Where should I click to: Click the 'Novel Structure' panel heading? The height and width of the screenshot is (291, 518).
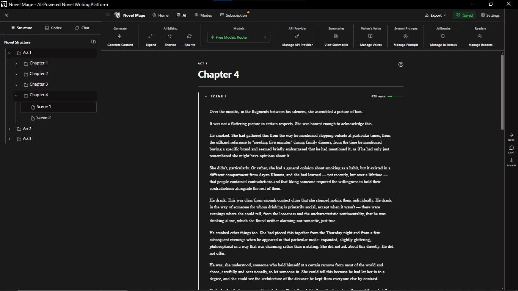click(x=17, y=42)
